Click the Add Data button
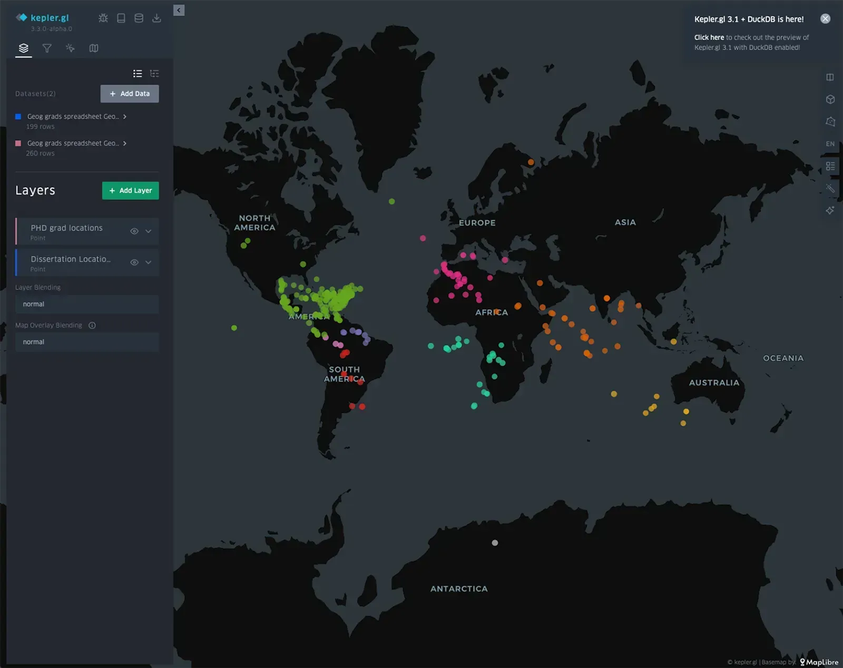 tap(130, 94)
